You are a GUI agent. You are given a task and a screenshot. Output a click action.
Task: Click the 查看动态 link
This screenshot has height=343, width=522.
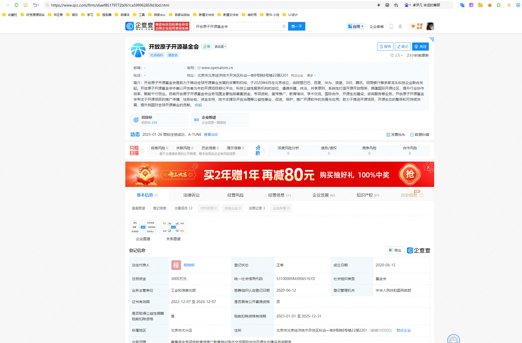211,135
